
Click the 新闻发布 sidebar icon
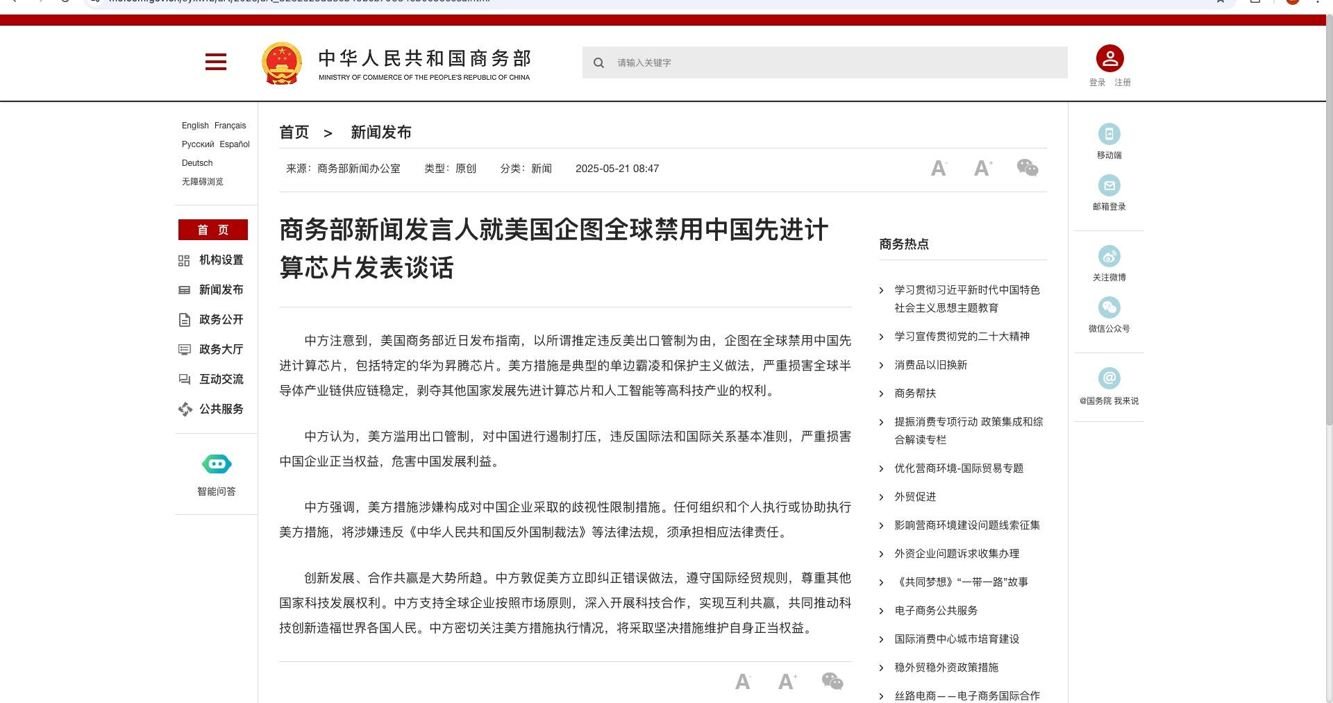pyautogui.click(x=184, y=290)
